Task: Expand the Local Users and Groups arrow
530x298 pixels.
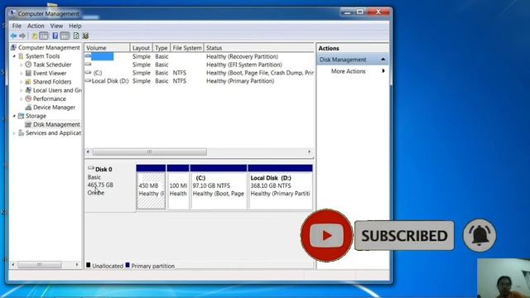Action: tap(22, 90)
